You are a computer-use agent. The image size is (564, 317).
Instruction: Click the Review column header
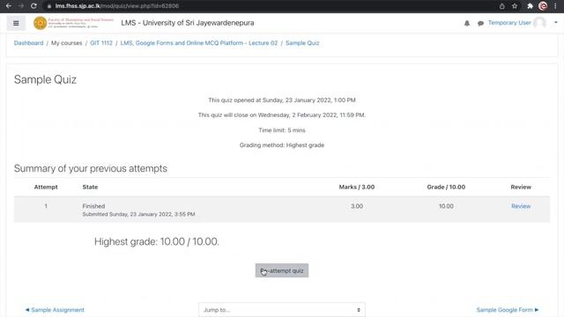click(521, 187)
